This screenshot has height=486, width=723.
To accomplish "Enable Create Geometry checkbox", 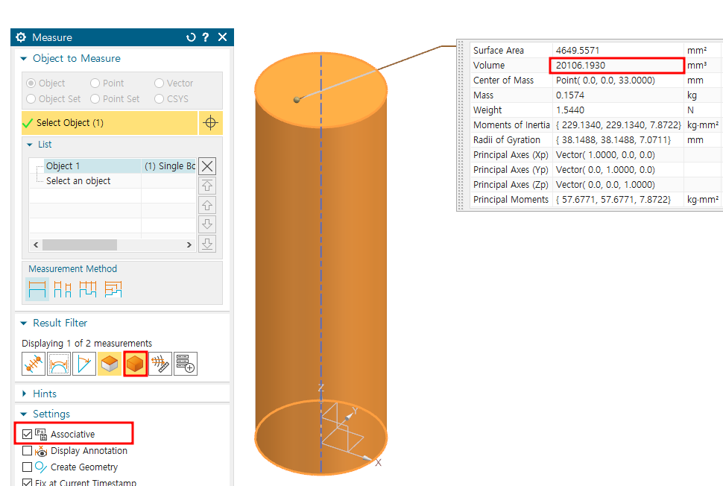I will point(28,467).
